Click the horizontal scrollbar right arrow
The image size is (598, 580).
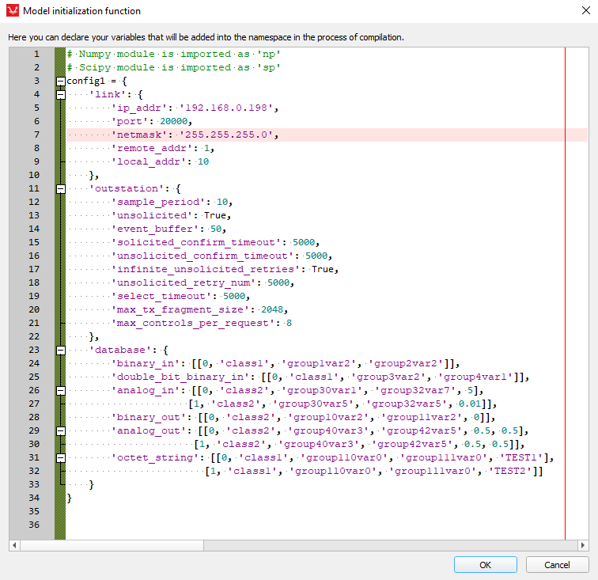583,545
